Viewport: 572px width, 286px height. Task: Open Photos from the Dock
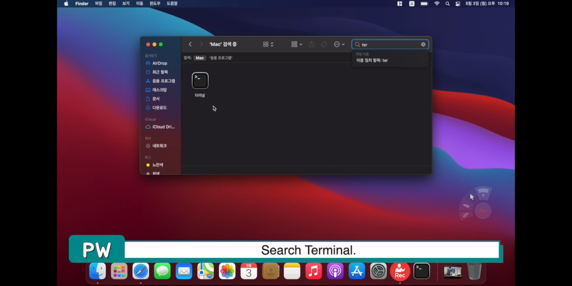click(227, 271)
